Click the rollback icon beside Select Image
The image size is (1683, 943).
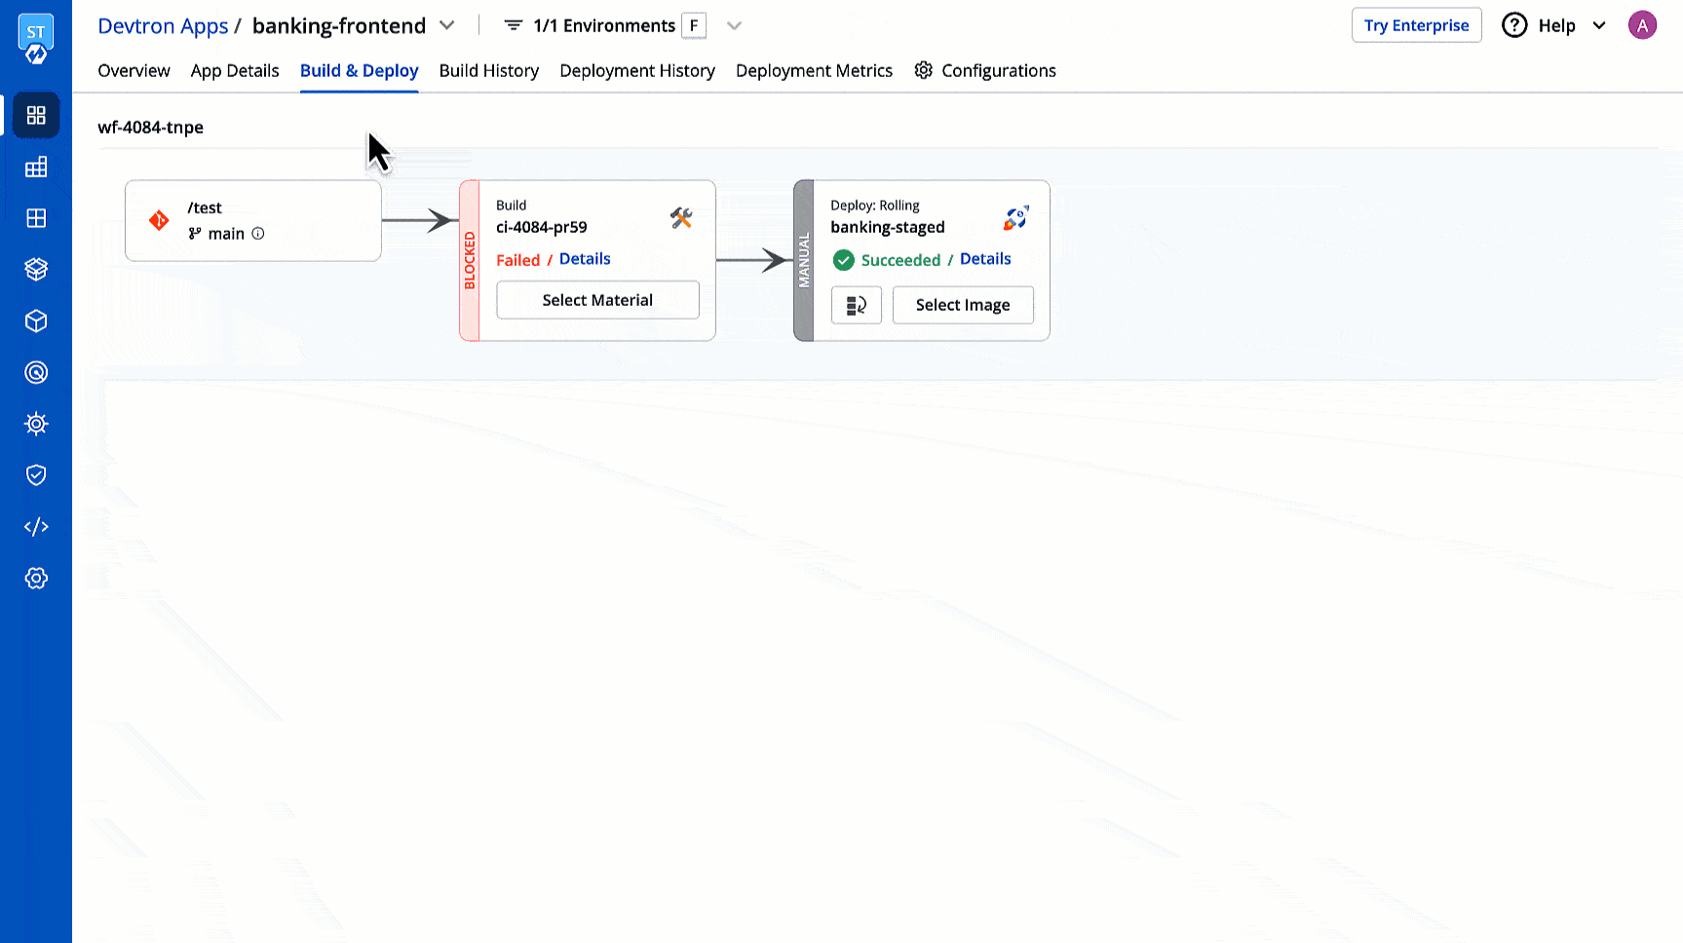pyautogui.click(x=856, y=305)
